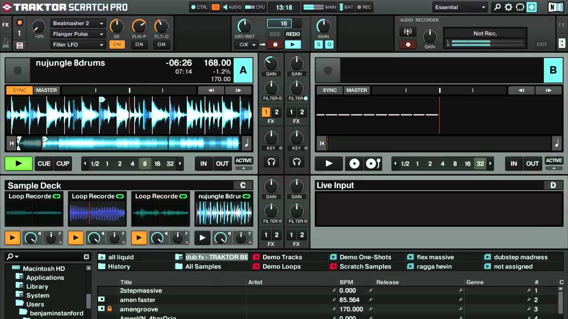Toggle SYNC on deck A
This screenshot has width=568, height=319.
point(20,90)
